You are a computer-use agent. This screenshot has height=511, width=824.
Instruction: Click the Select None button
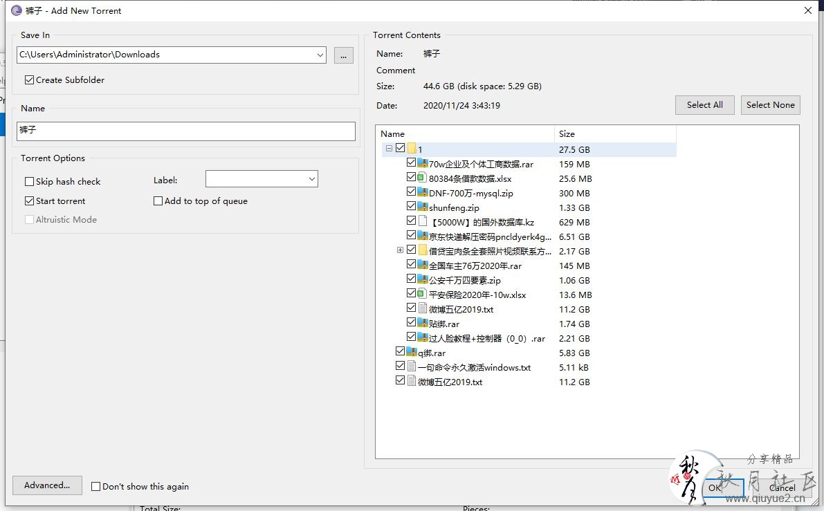[x=771, y=105]
